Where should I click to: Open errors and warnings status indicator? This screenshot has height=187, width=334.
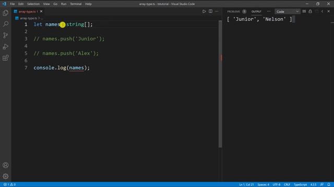9,184
